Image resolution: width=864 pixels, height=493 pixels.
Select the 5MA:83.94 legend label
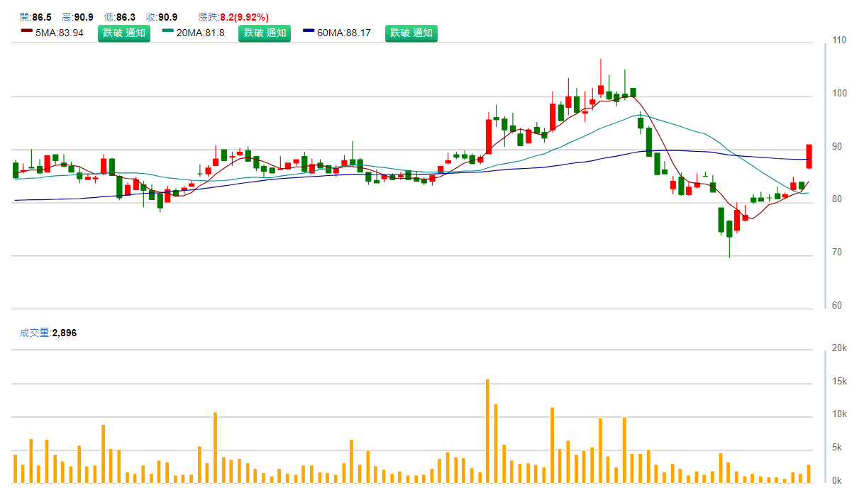click(60, 33)
